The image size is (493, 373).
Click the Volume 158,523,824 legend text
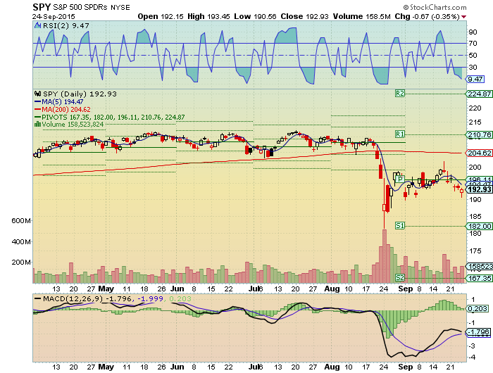pos(73,125)
